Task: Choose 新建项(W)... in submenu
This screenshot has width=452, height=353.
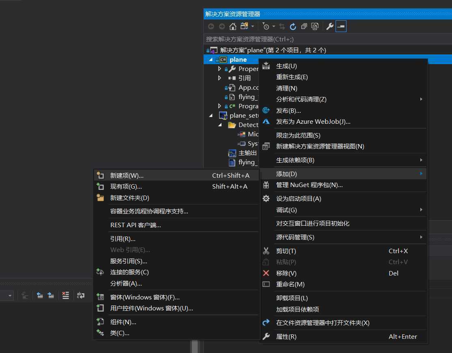Action: 176,176
